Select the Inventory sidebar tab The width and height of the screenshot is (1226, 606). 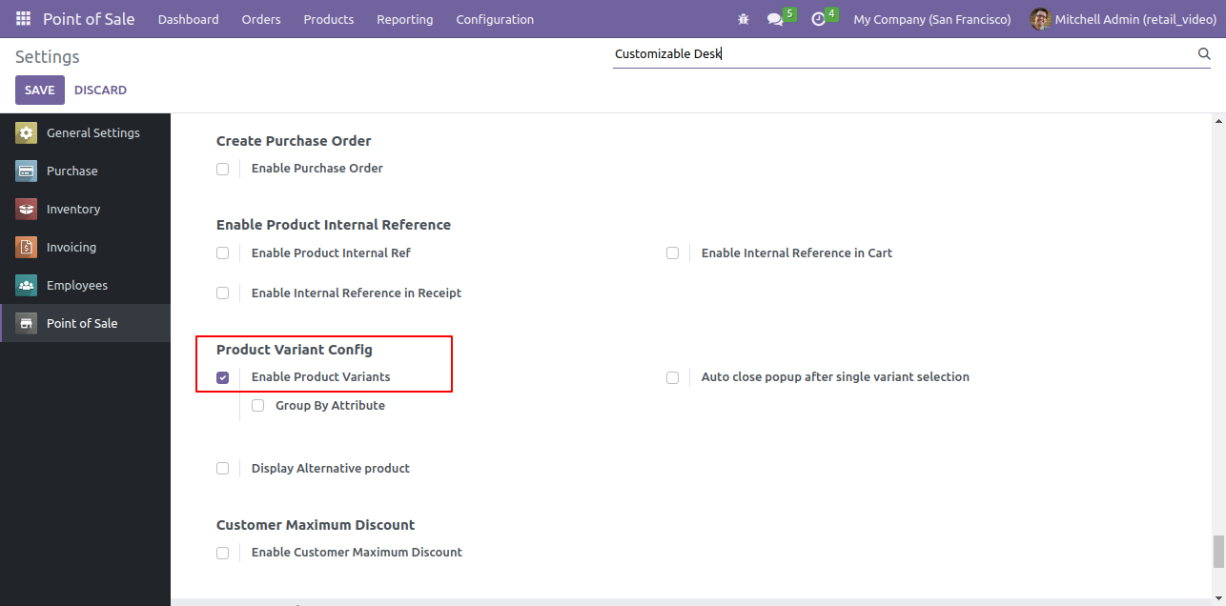tap(85, 210)
